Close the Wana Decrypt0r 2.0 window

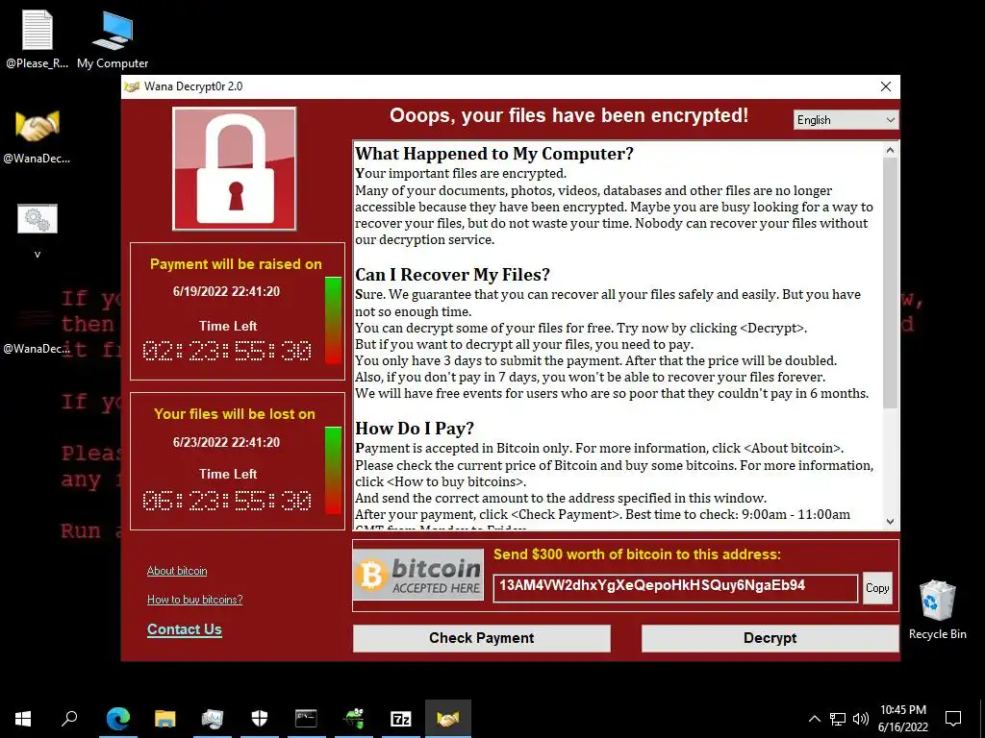click(886, 86)
